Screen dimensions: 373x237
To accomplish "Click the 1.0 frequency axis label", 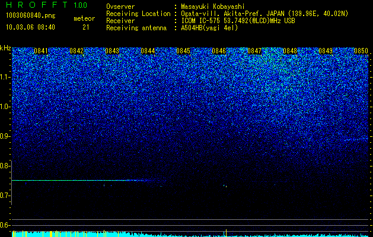I will 5,107.
